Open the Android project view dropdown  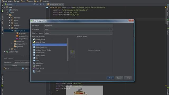click(x=16, y=4)
